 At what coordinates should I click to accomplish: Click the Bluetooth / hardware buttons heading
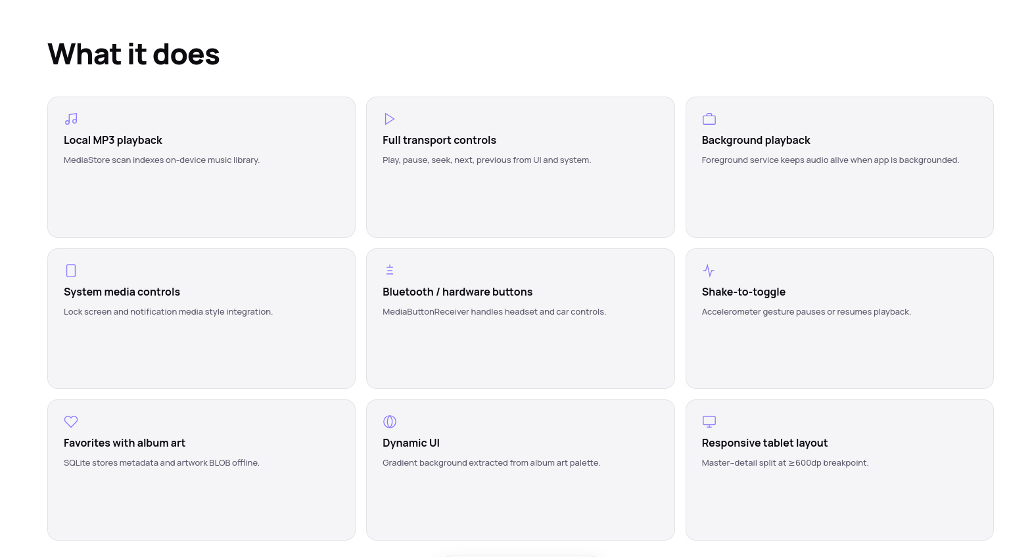(x=457, y=292)
